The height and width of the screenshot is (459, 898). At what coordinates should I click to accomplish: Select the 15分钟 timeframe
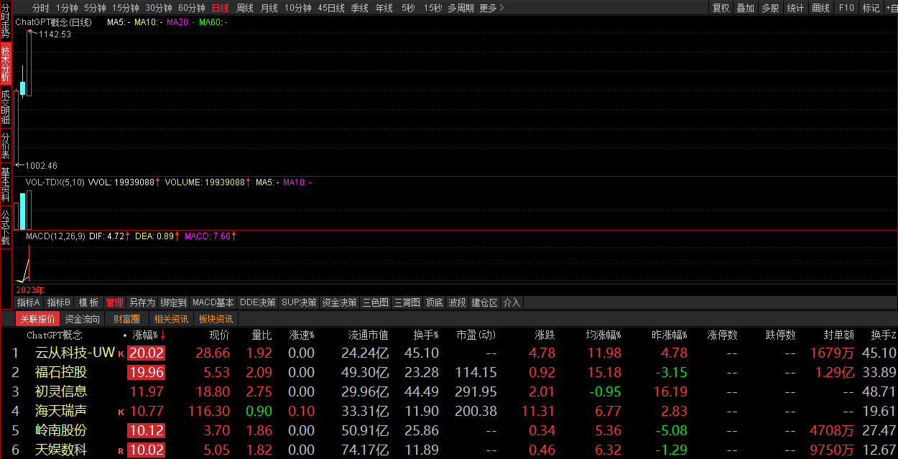[x=126, y=8]
